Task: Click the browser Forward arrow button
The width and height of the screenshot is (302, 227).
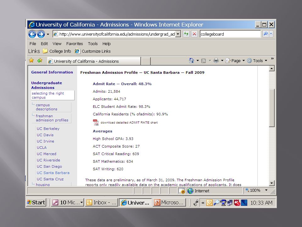Action: 41,34
